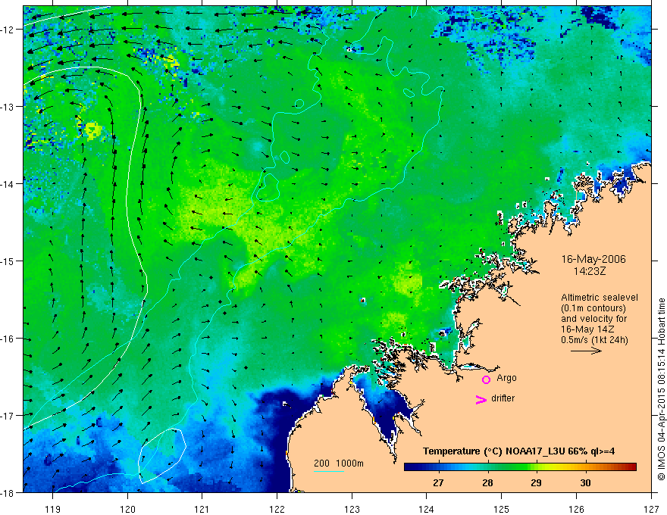Click latitude axis label '-16'

8,339
